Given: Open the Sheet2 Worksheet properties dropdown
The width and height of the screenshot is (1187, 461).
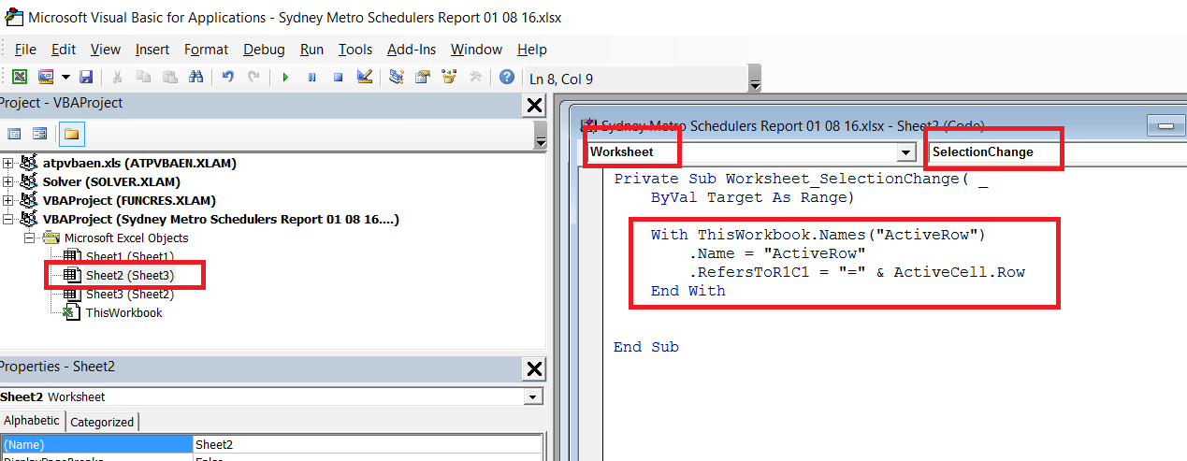Looking at the screenshot, I should (534, 397).
